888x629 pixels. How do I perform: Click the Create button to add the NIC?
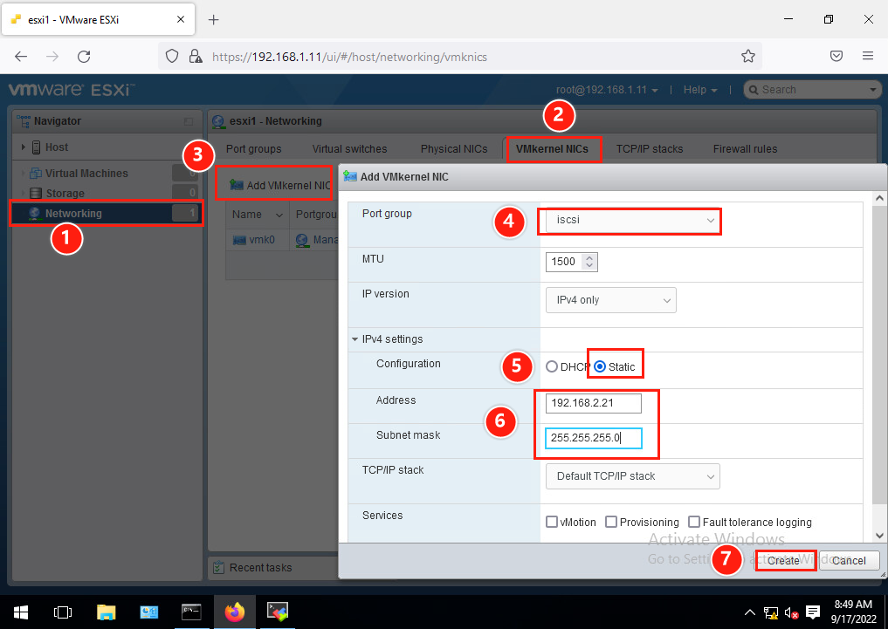(784, 560)
